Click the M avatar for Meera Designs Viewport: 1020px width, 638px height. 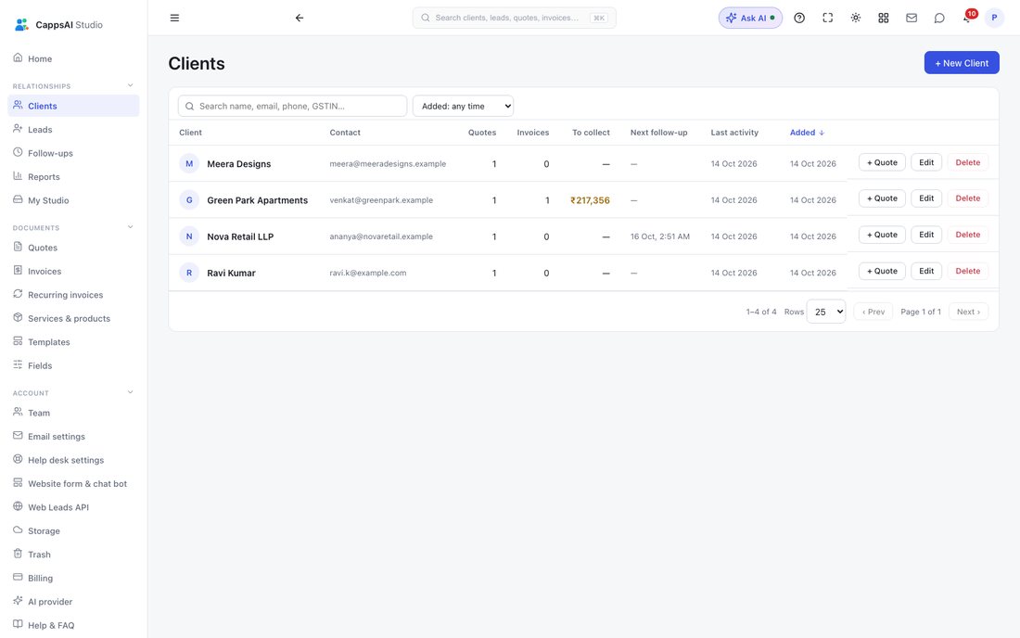tap(189, 164)
